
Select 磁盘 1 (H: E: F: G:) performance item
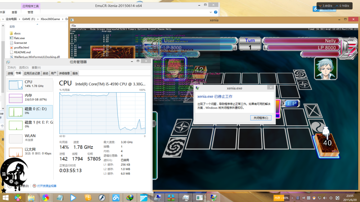point(30,125)
